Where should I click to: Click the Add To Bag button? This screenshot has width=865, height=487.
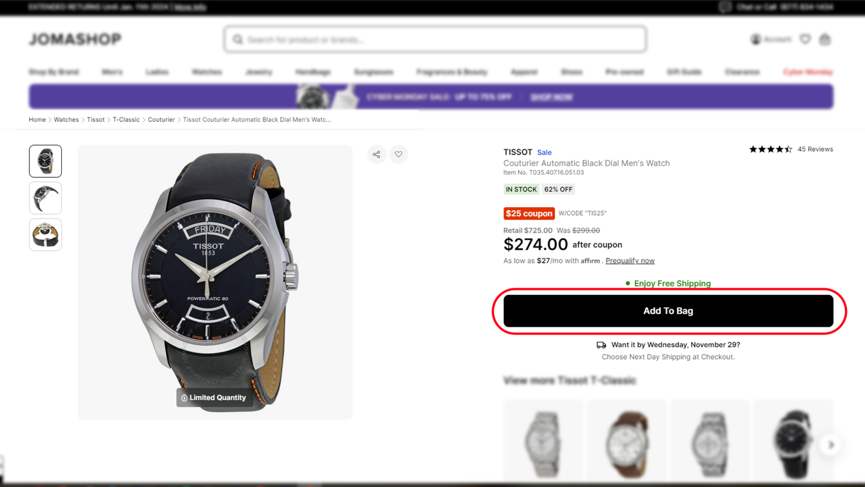[668, 311]
